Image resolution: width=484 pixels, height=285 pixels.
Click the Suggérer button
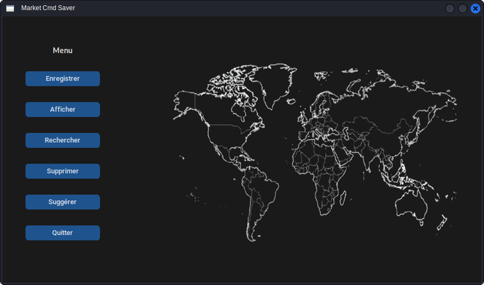pos(63,202)
